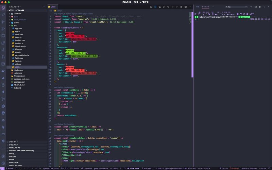Split the terminal panel
The width and height of the screenshot is (272, 170).
(x=256, y=7)
